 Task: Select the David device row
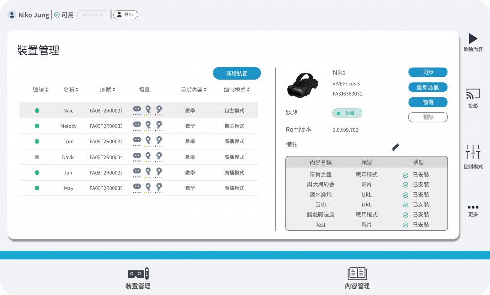(139, 157)
